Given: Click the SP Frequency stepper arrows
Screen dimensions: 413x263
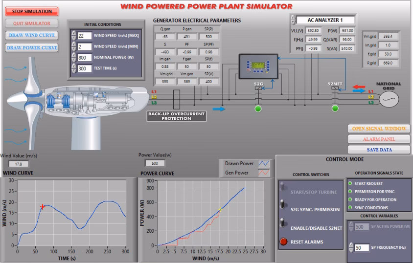Looking at the screenshot, I should (352, 247).
